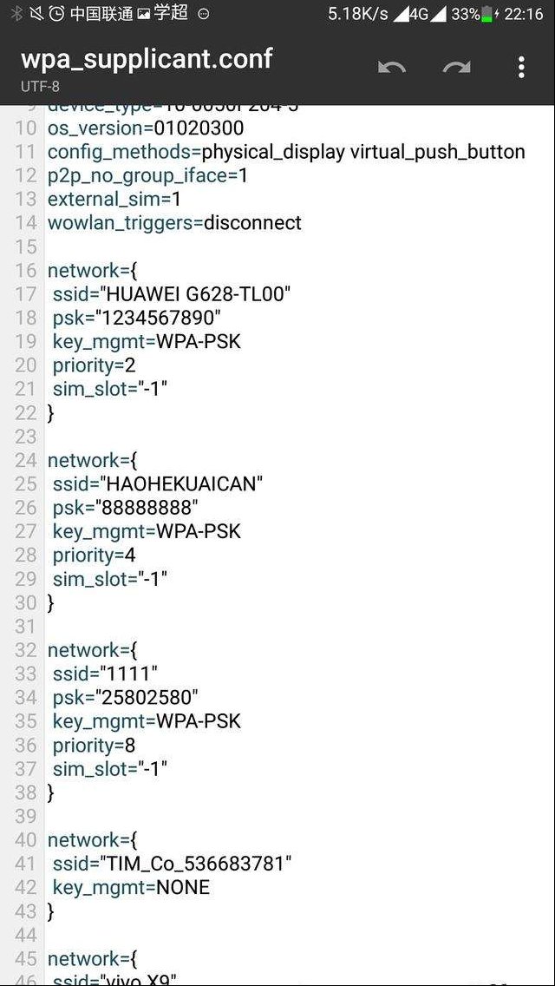Tap line number 32 in the gutter
Image resolution: width=555 pixels, height=986 pixels.
point(26,649)
